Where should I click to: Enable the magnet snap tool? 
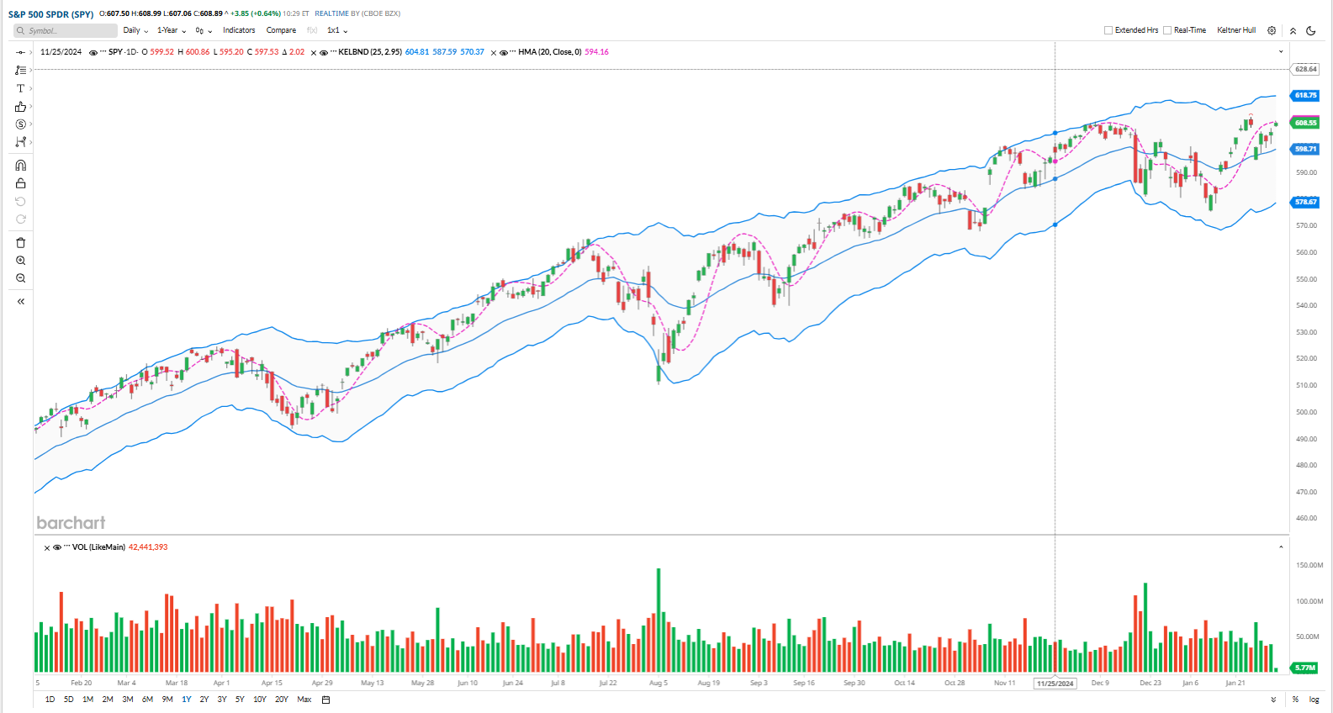coord(20,166)
